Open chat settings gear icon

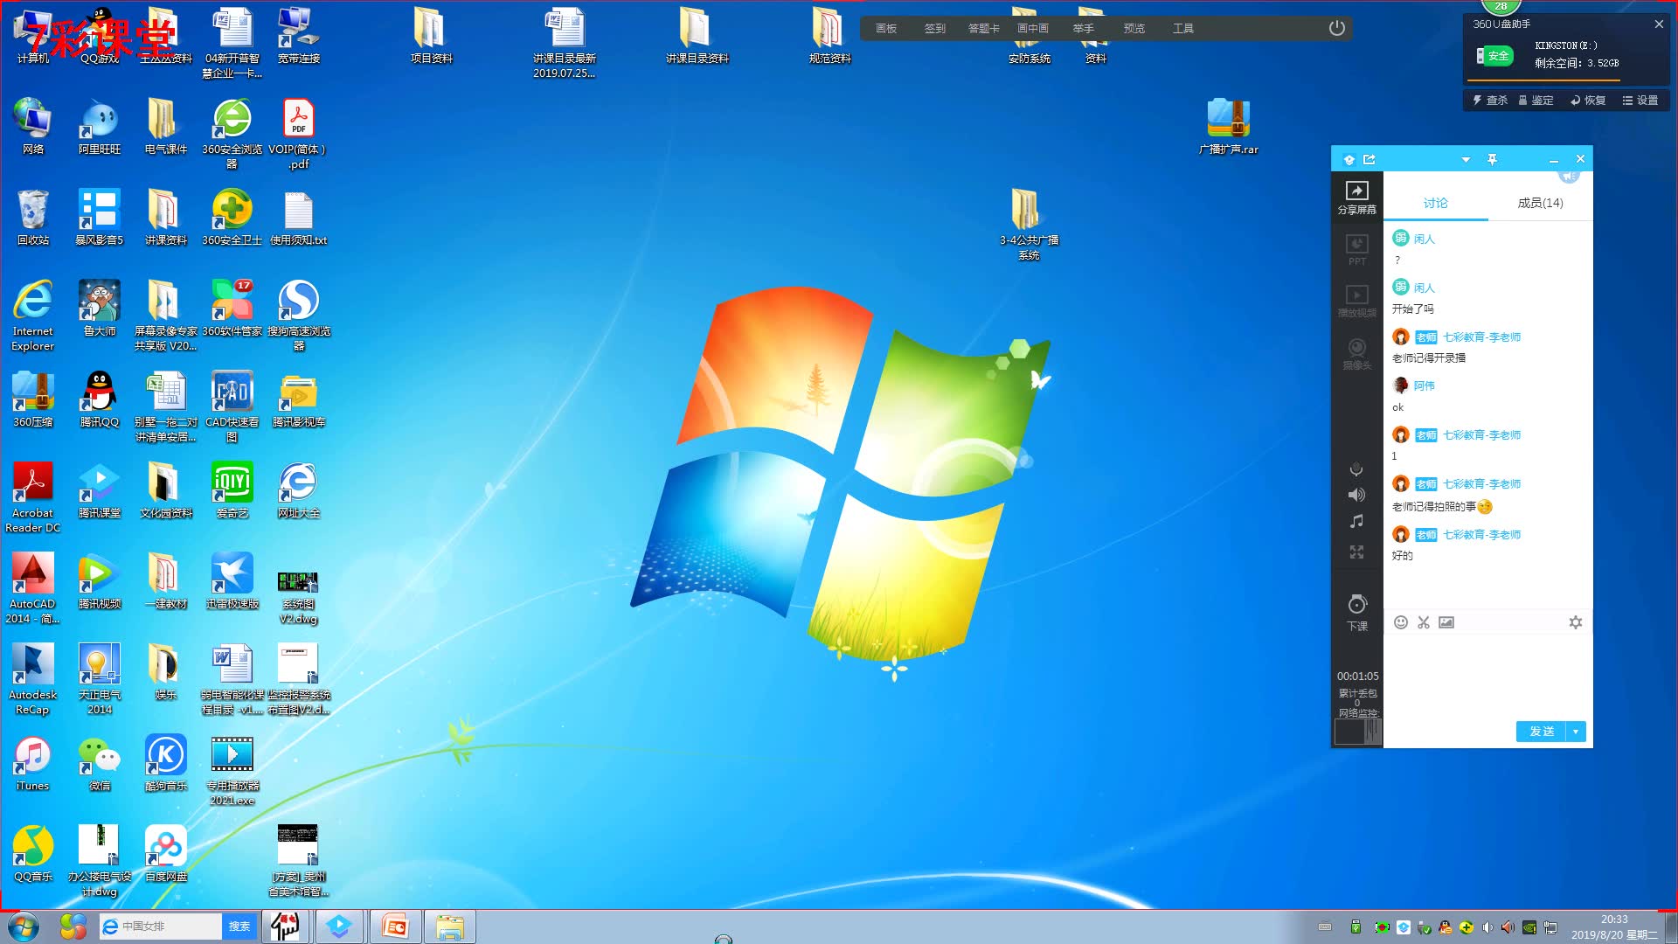pos(1575,622)
